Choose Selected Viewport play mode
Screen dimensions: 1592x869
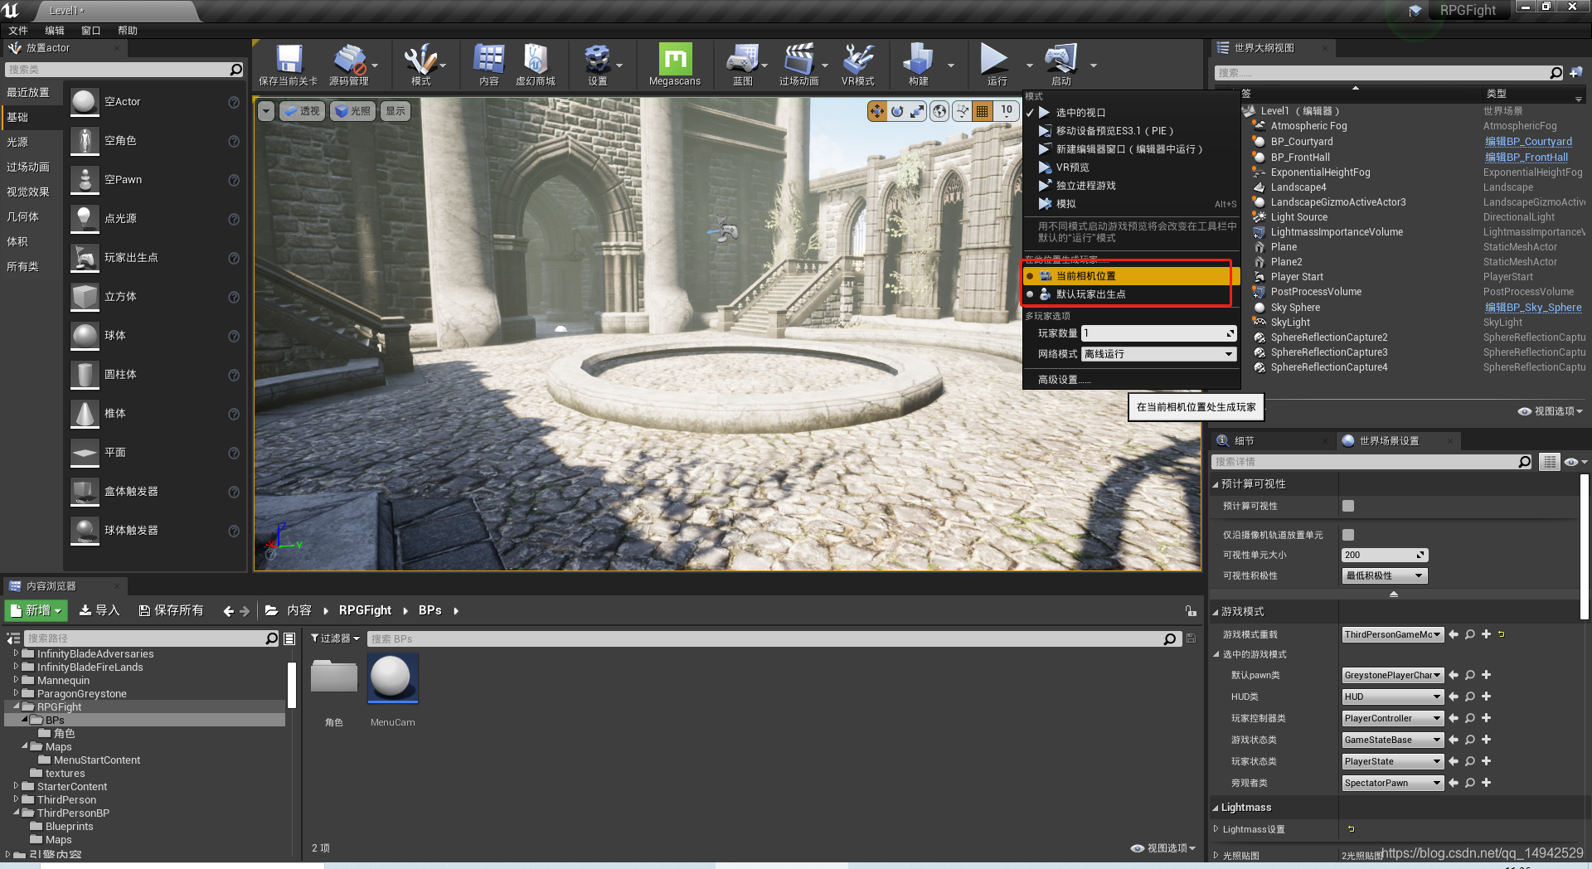coord(1130,113)
